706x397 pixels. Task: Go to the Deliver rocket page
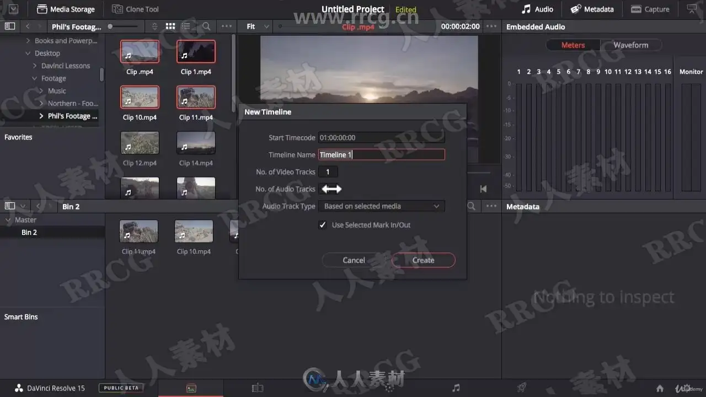point(522,388)
